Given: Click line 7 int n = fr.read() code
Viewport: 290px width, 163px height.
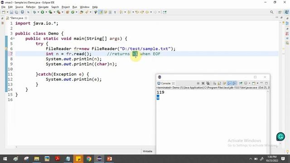Looking at the screenshot, I should pos(68,54).
